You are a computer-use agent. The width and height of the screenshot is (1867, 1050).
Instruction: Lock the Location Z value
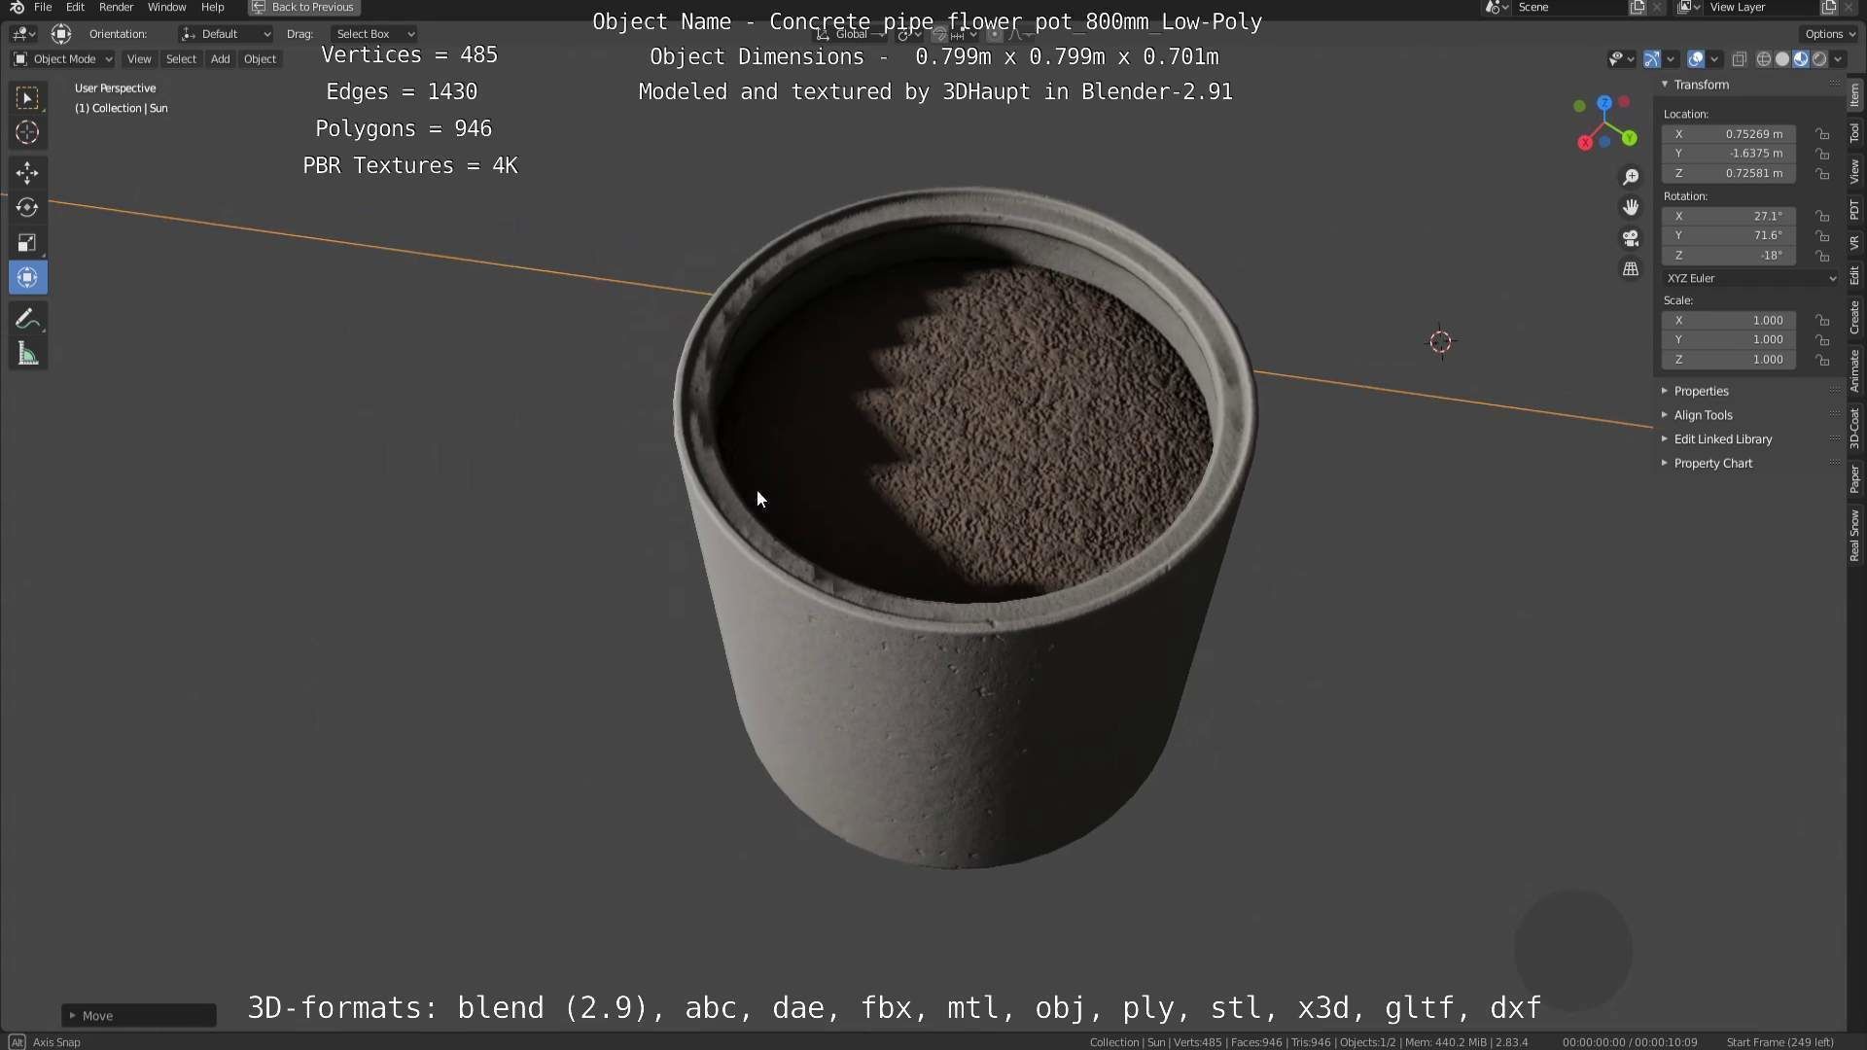tap(1822, 174)
